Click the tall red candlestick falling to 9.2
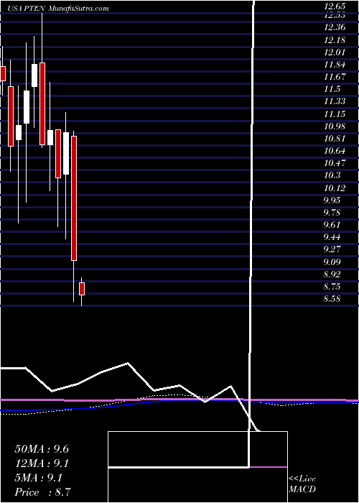Viewport: 359px width, 503px height. point(74,198)
